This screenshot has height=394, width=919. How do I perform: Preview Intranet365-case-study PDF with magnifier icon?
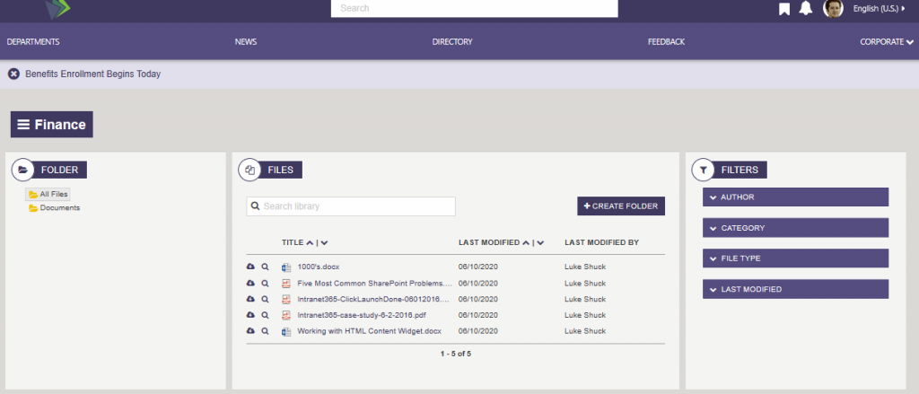point(265,315)
